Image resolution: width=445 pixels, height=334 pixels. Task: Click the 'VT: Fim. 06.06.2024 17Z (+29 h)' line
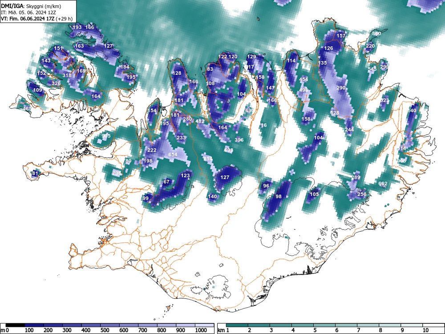coord(36,19)
